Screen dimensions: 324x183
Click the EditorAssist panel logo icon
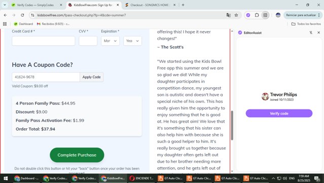pyautogui.click(x=240, y=32)
